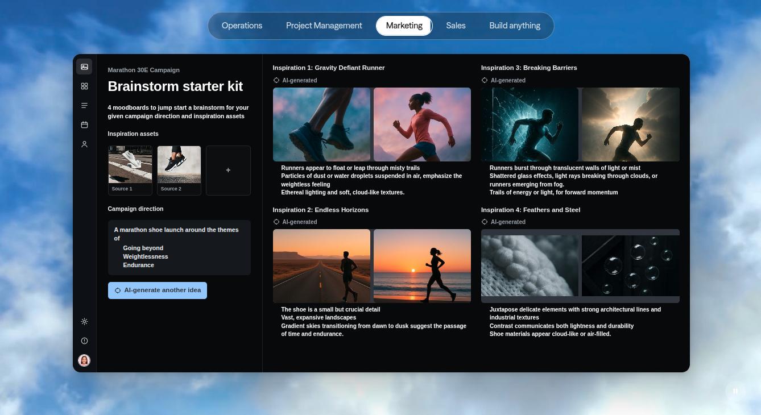Screen dimensions: 761x415
Task: Click the alert info icon in sidebar
Action: 84,341
